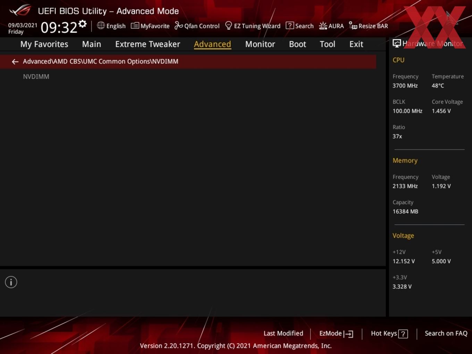Click the AURA label
Image resolution: width=472 pixels, height=354 pixels.
click(x=336, y=26)
